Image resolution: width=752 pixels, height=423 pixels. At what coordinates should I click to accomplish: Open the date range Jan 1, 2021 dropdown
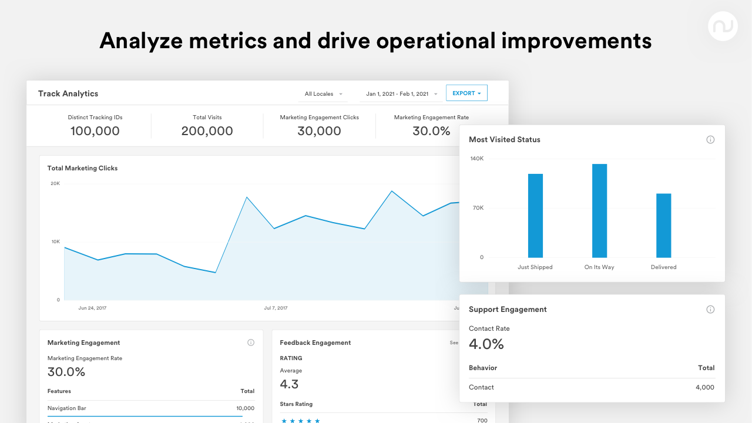[402, 94]
